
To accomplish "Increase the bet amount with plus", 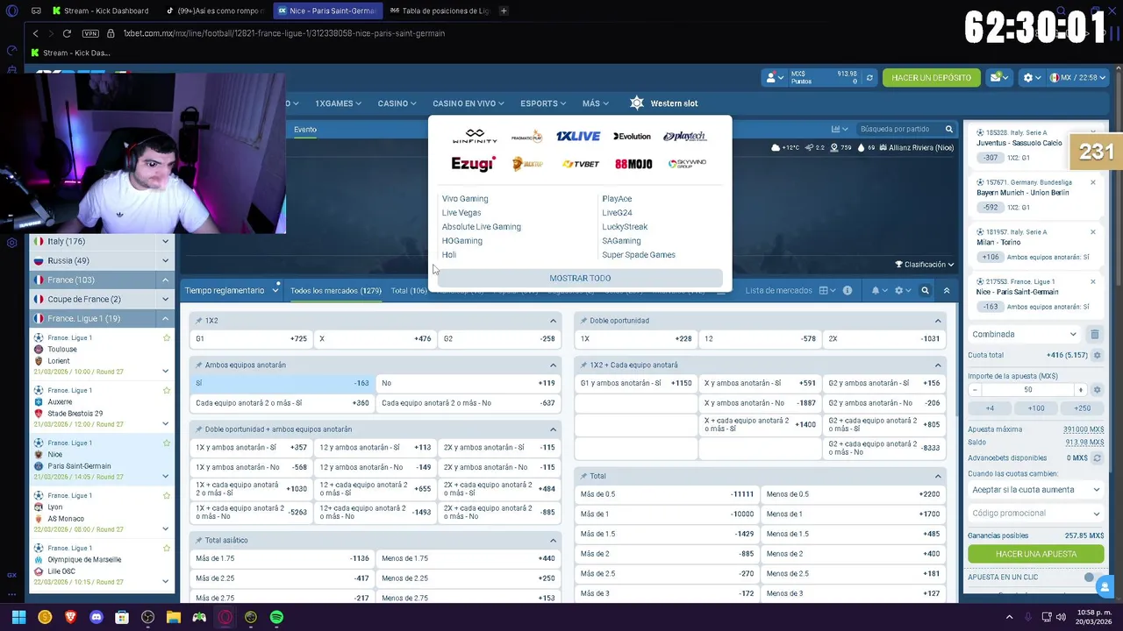I will pyautogui.click(x=1081, y=390).
